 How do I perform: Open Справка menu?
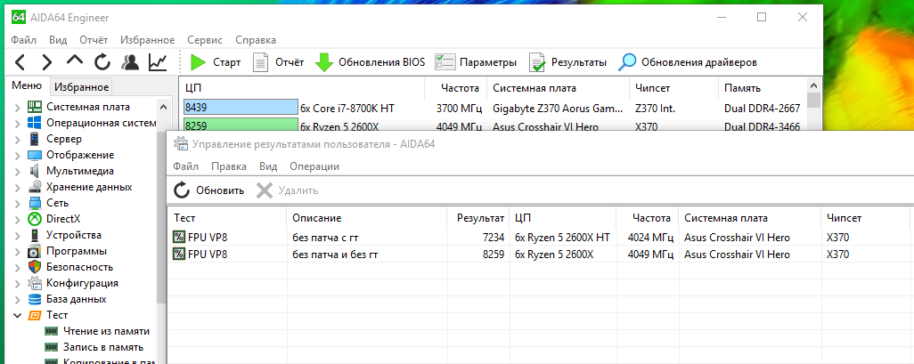[x=256, y=40]
